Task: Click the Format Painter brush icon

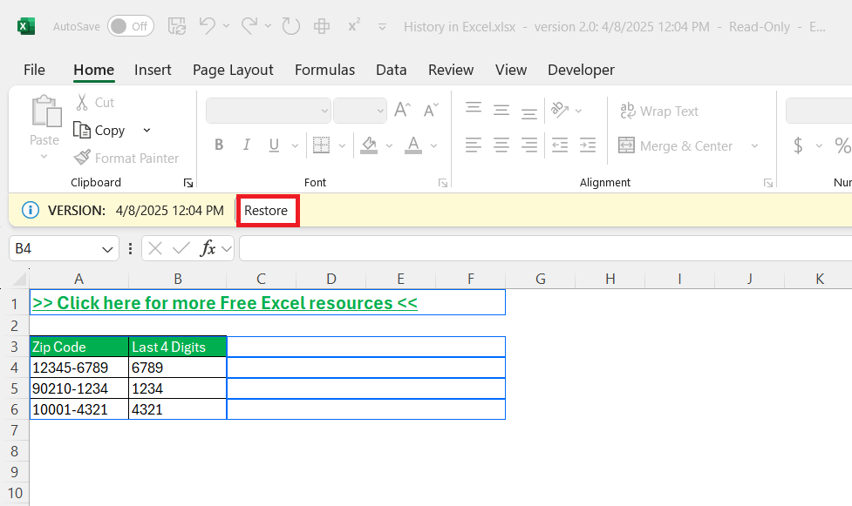Action: [x=82, y=158]
